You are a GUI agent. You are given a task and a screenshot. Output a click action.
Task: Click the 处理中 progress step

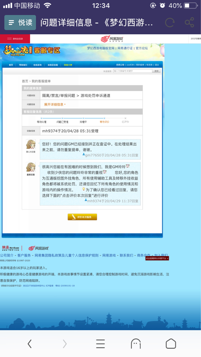(83, 122)
